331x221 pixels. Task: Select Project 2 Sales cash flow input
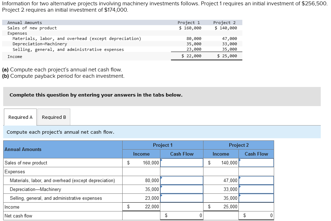click(256, 163)
